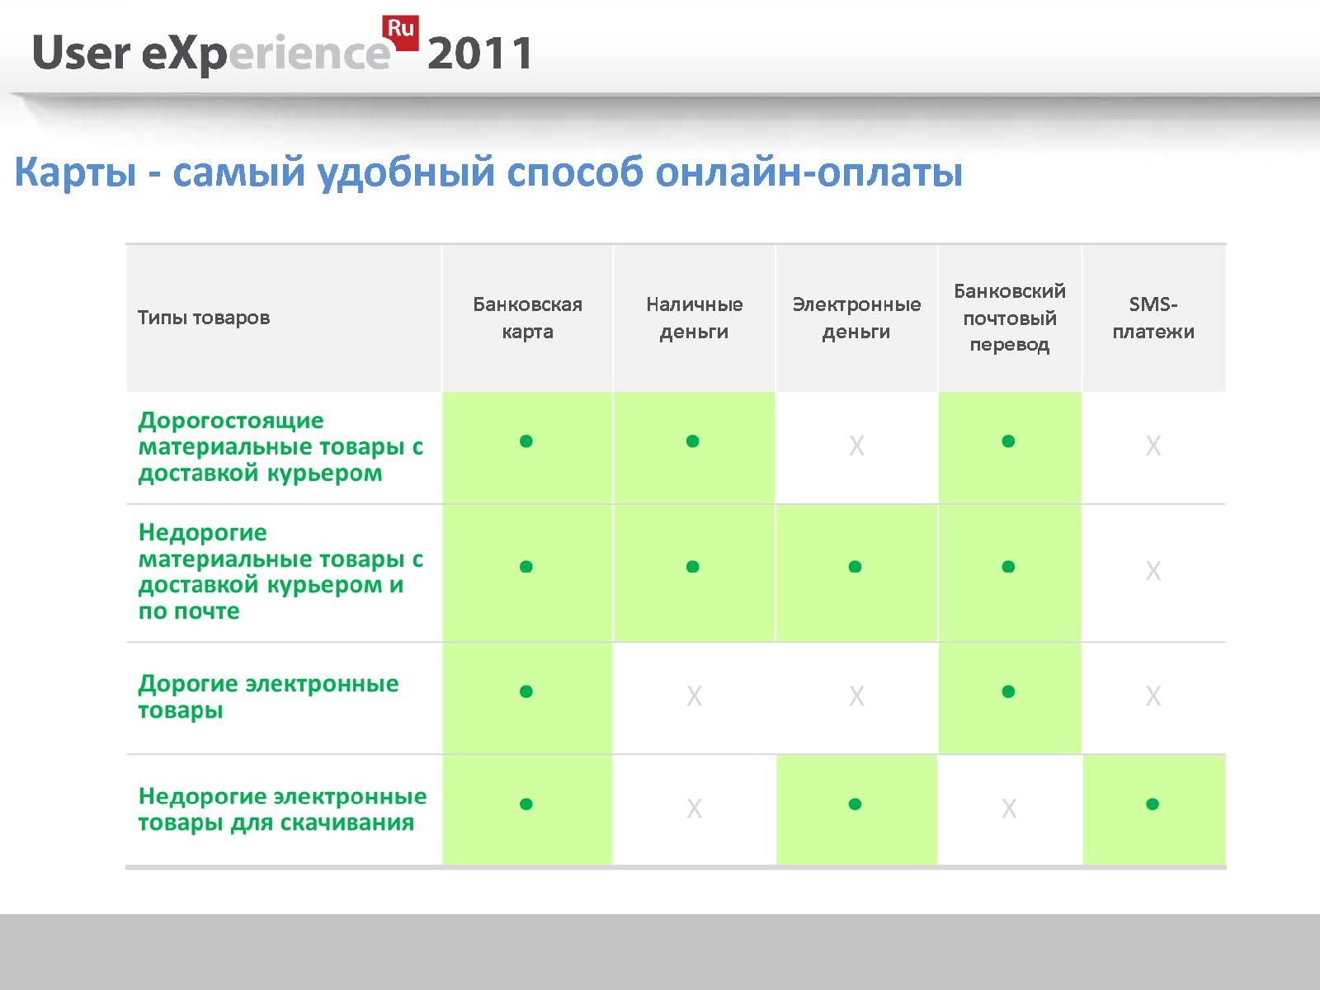
Task: Click green dot for cash, inexpensive material goods
Action: click(x=693, y=567)
